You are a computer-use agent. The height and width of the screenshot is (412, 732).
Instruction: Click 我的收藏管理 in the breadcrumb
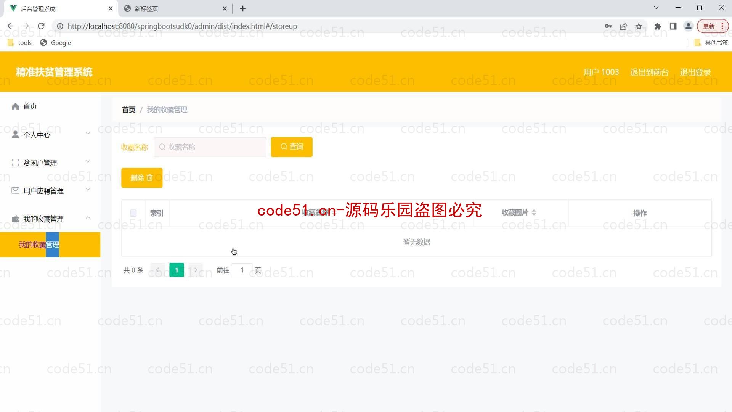point(167,110)
